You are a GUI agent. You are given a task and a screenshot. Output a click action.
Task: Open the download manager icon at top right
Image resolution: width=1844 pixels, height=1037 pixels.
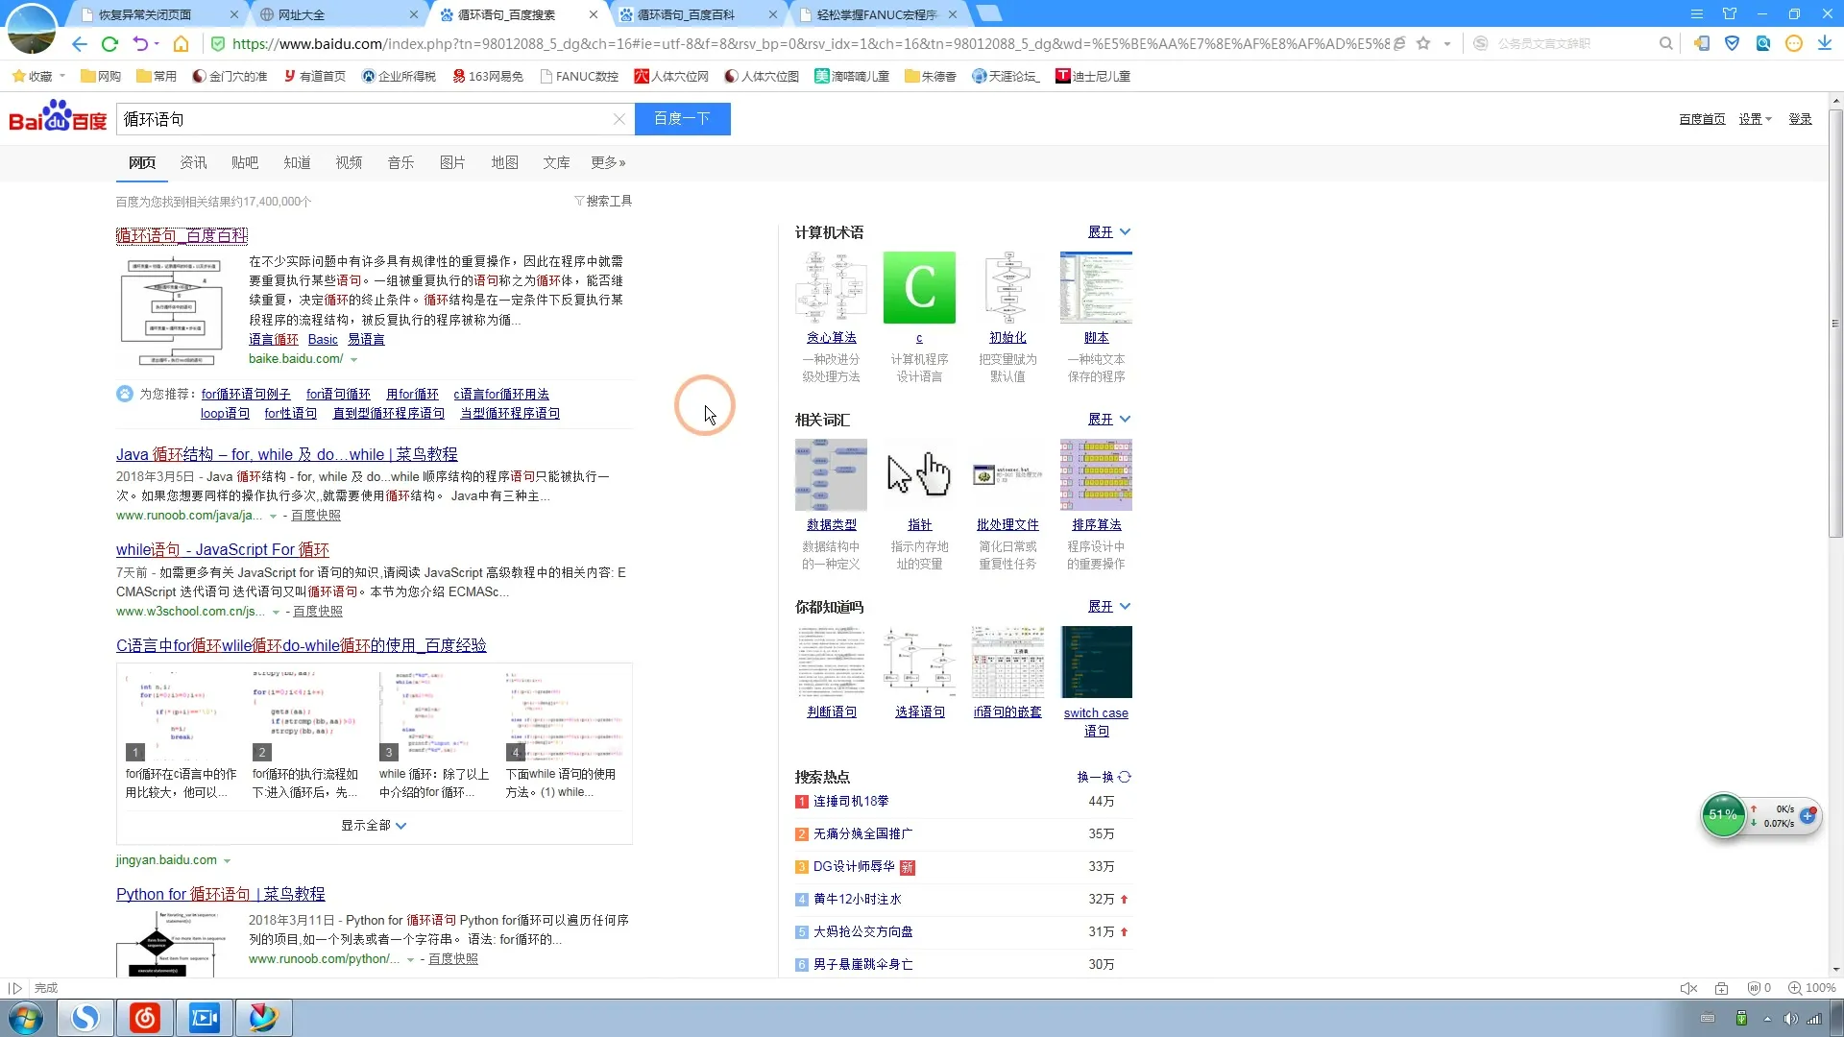(x=1827, y=43)
